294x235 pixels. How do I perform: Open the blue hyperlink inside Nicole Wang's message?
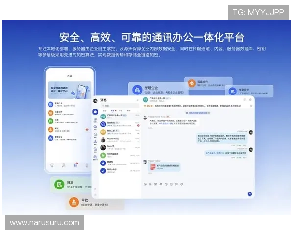pyautogui.click(x=166, y=124)
